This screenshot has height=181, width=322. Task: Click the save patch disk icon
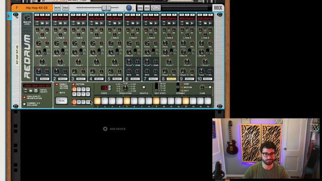36,90
